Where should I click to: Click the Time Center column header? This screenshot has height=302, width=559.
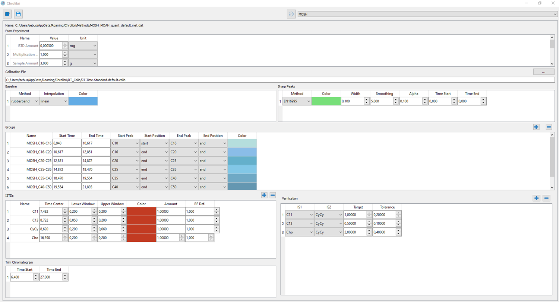click(x=54, y=204)
